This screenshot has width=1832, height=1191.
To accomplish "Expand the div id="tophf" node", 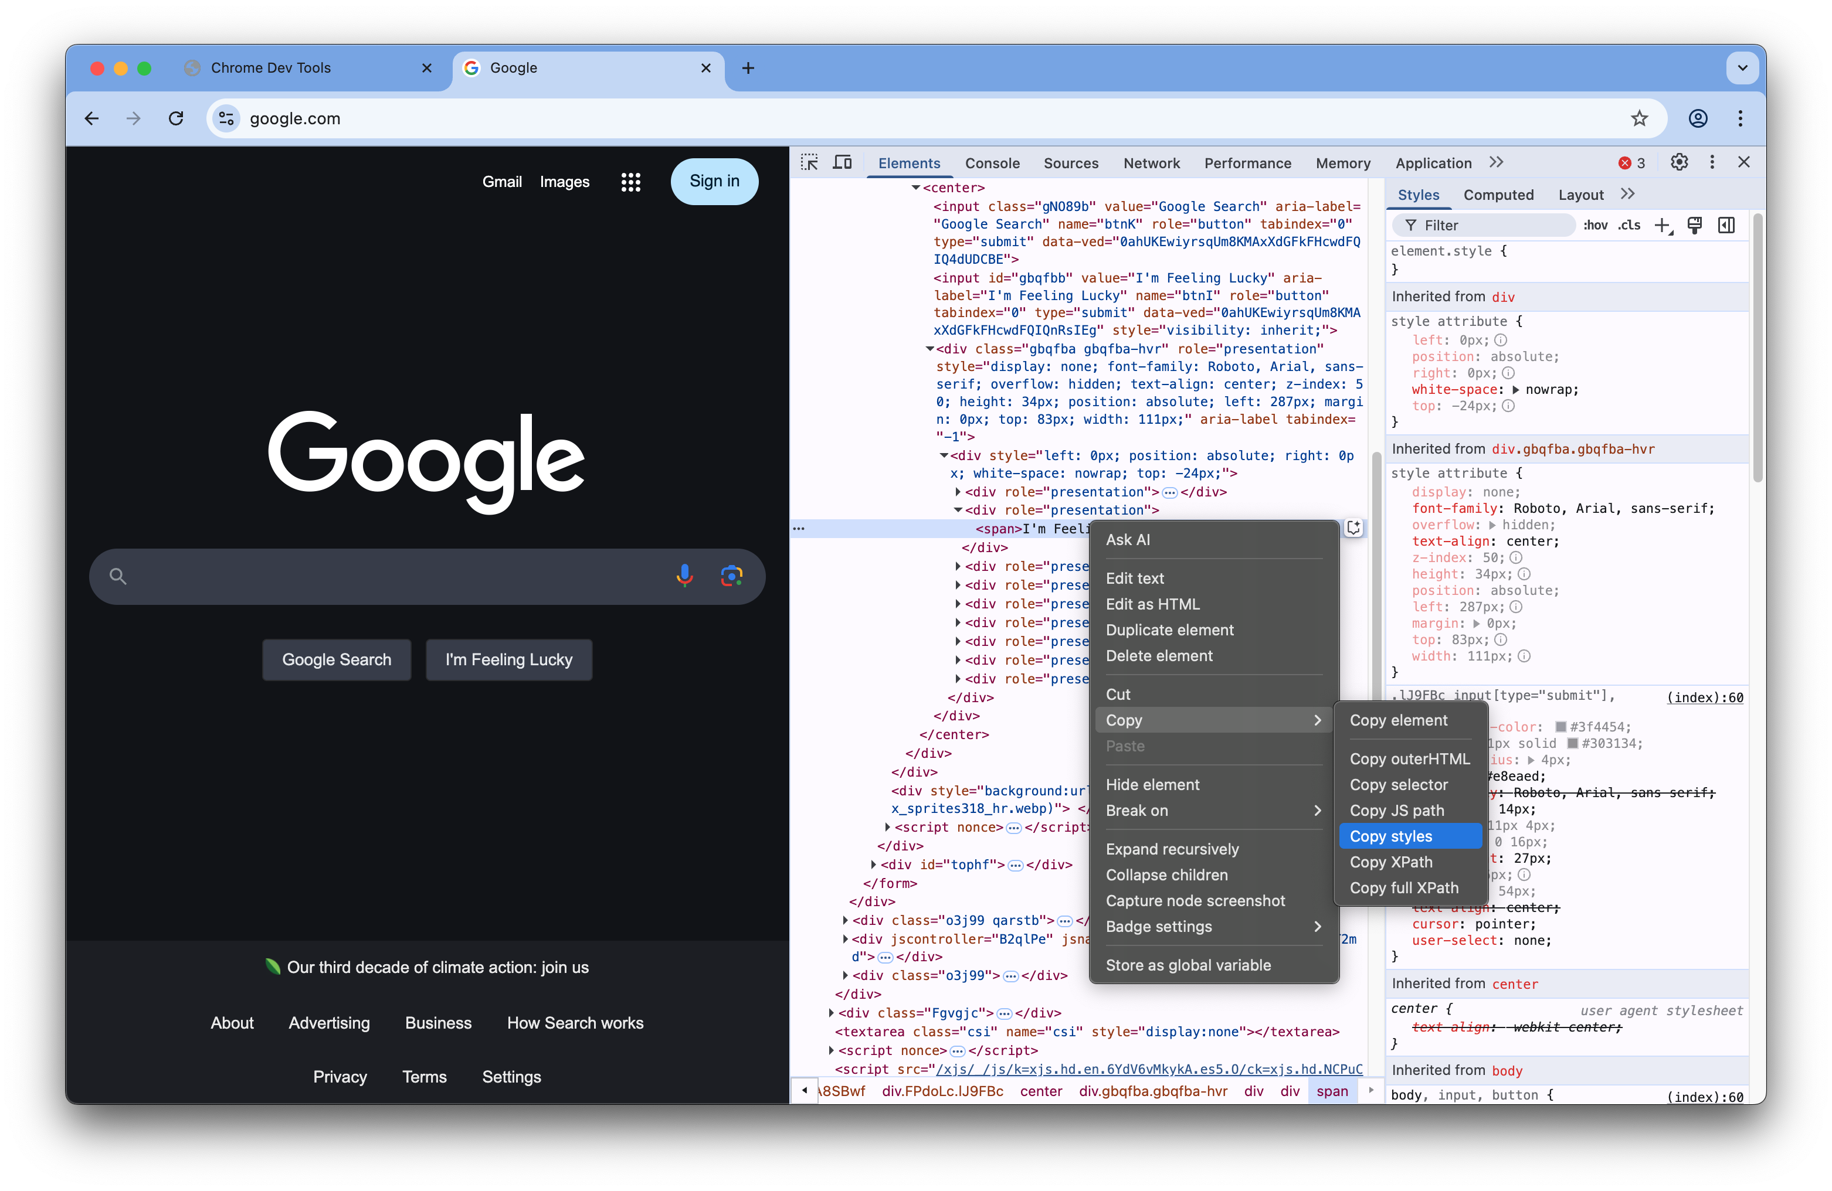I will [x=873, y=865].
